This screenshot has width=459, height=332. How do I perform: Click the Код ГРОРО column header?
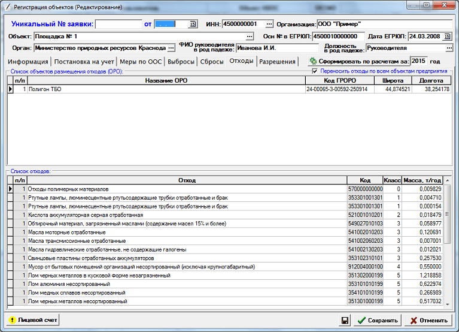[x=340, y=80]
